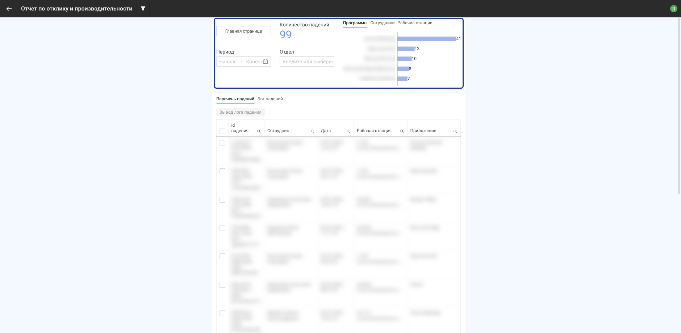Open search in Сотрудник column
The width and height of the screenshot is (681, 333).
coord(312,131)
